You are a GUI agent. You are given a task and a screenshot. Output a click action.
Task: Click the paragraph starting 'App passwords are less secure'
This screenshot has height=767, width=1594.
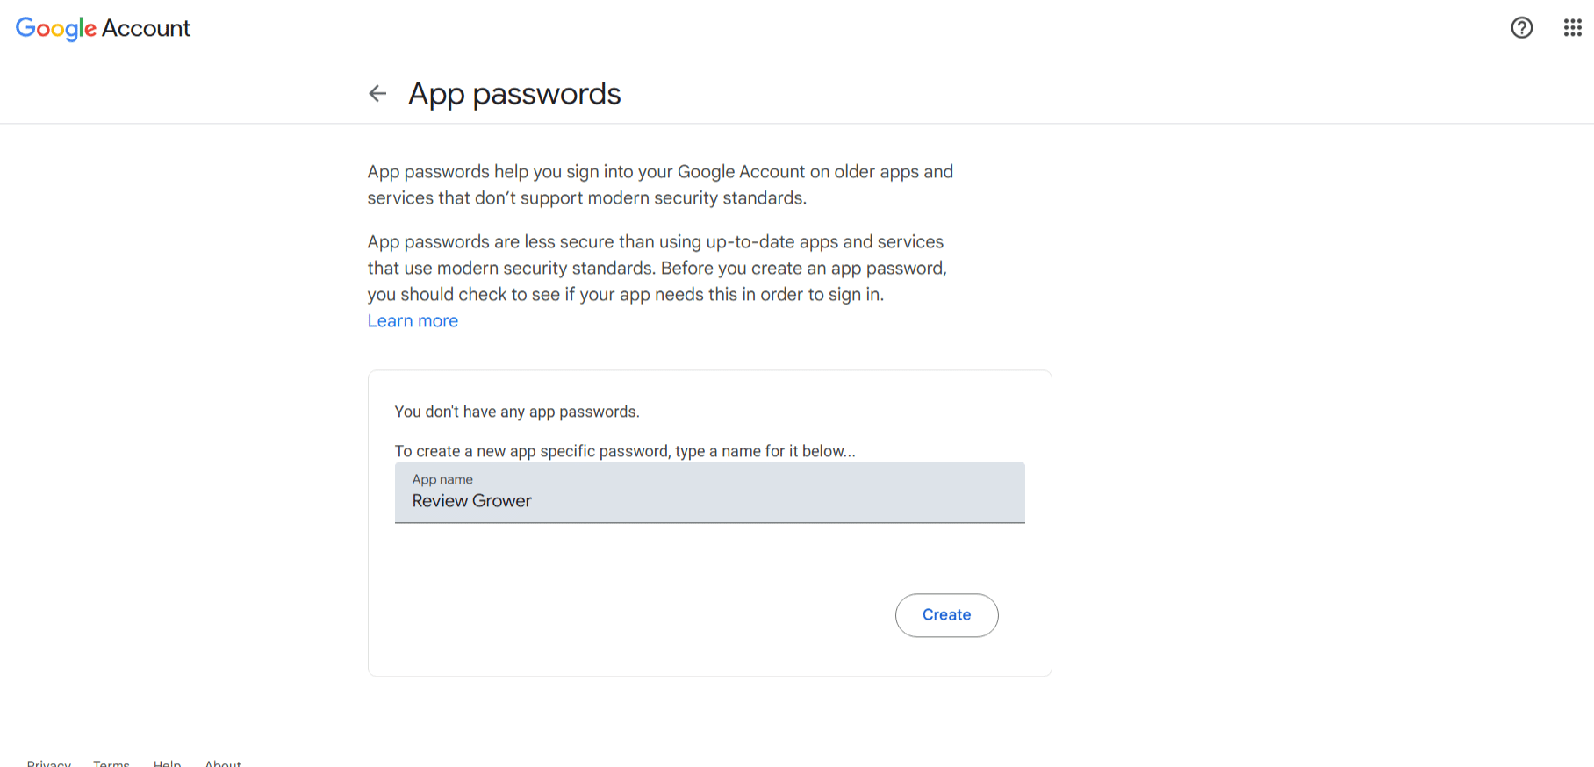tap(657, 268)
